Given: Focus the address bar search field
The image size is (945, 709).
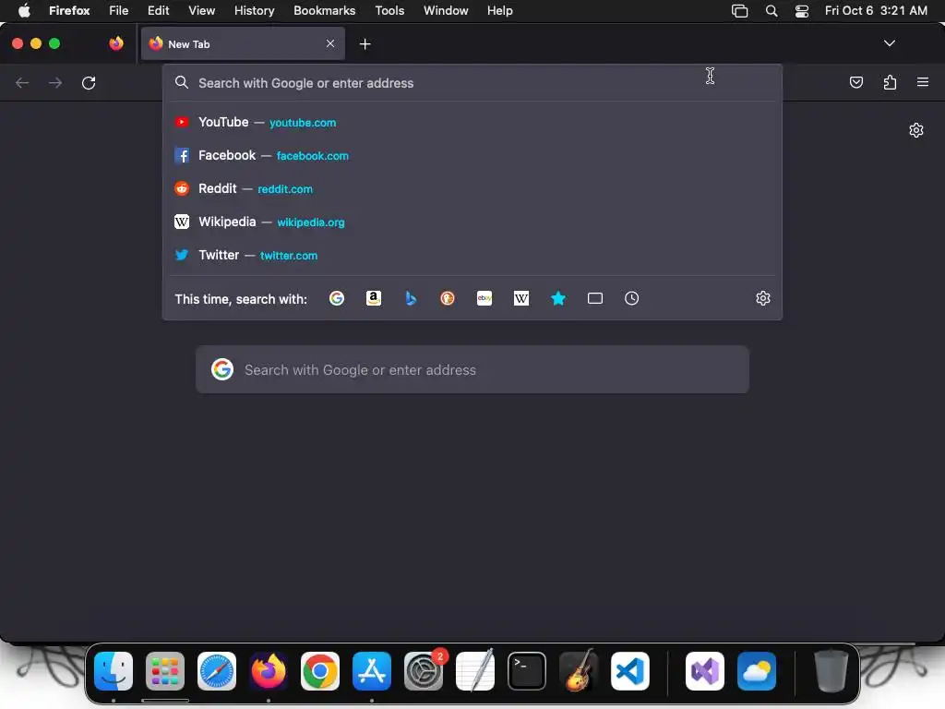Looking at the screenshot, I should point(472,83).
